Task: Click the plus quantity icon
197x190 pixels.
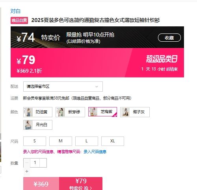Action: tap(27, 171)
